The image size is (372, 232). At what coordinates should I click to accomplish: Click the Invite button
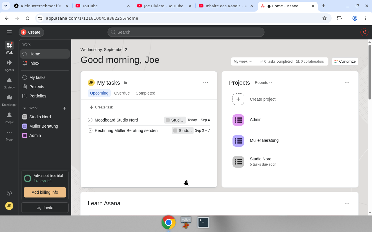click(x=45, y=208)
